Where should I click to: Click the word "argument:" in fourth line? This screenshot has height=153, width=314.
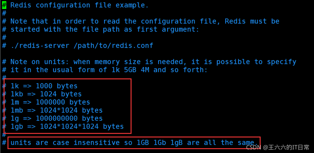click(181, 30)
